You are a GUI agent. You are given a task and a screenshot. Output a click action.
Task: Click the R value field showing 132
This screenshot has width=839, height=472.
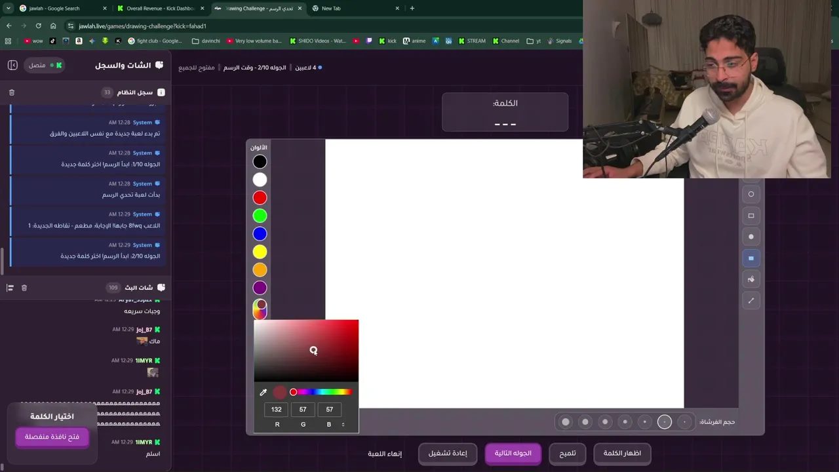277,410
